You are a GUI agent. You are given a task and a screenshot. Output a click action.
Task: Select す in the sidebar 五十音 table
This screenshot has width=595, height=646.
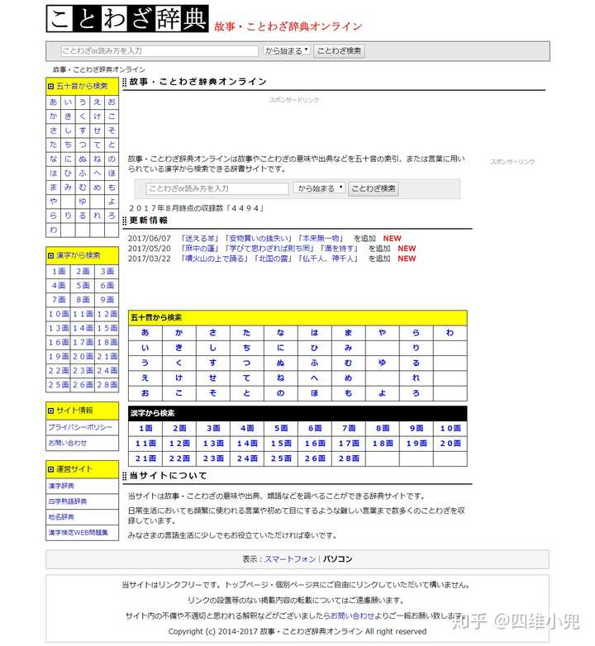pos(83,131)
